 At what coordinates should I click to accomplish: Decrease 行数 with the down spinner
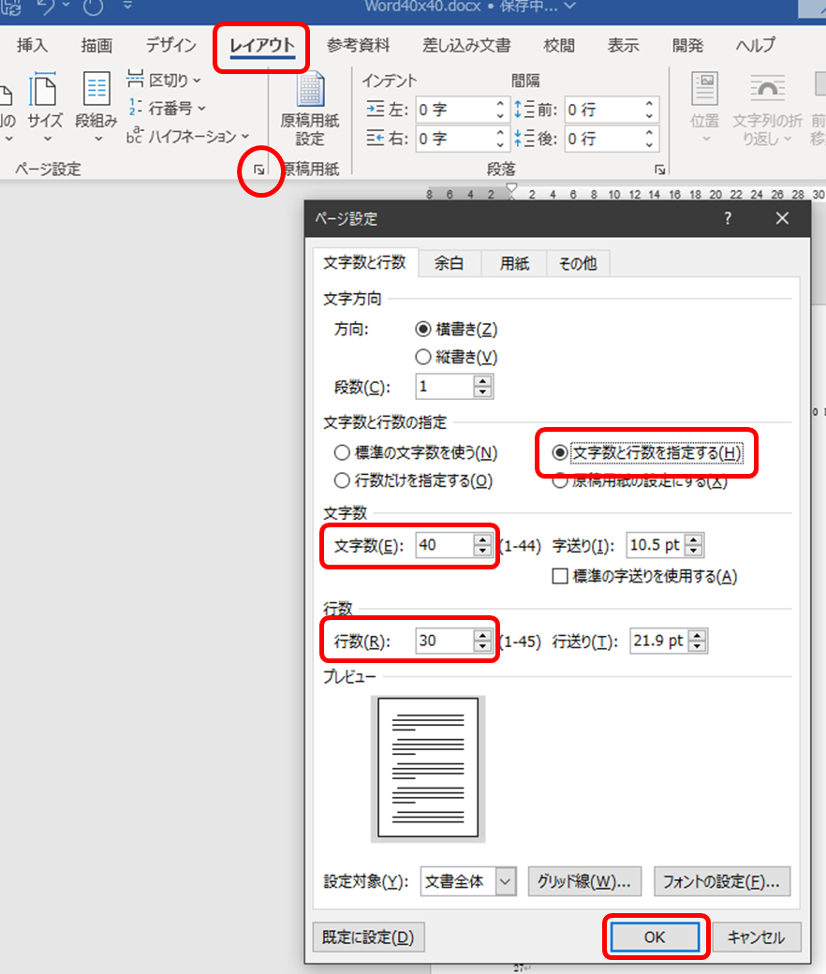[x=482, y=646]
